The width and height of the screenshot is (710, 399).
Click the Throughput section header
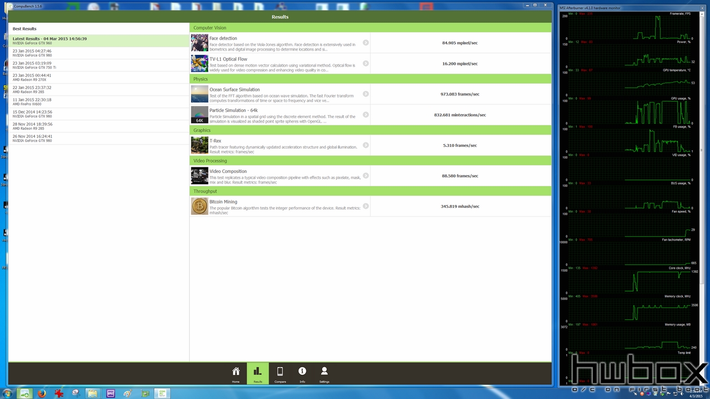coord(371,191)
